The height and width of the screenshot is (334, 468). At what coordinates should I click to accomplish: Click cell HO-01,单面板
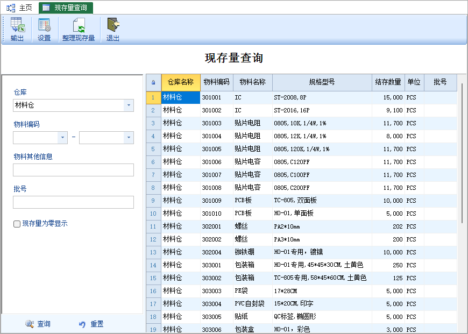(322, 214)
